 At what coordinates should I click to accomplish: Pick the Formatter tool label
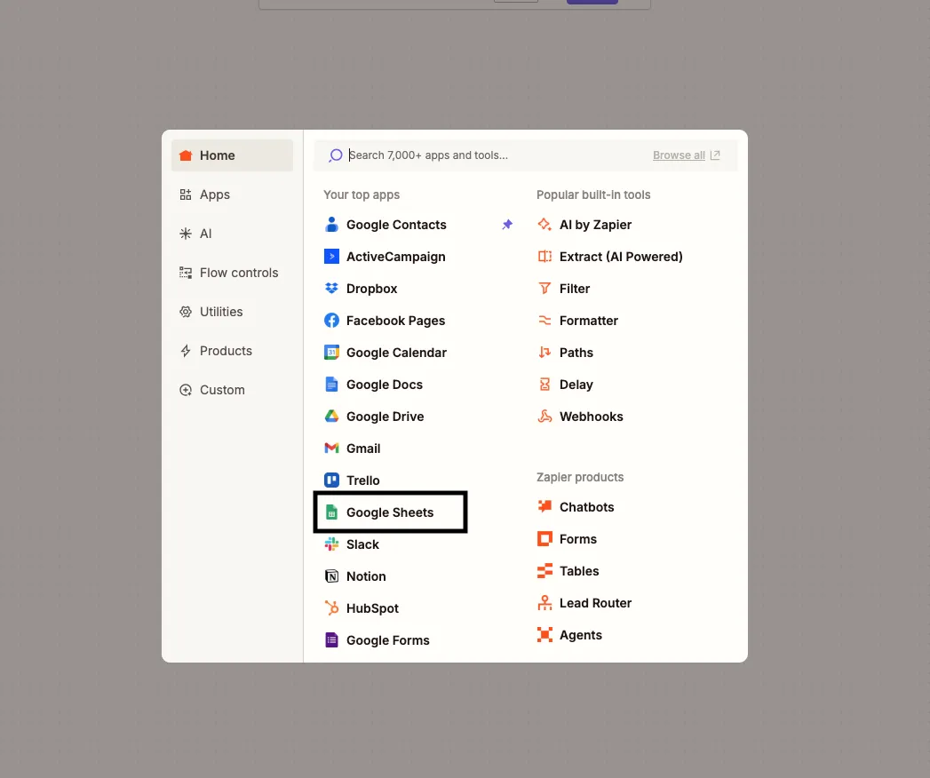[x=588, y=321]
